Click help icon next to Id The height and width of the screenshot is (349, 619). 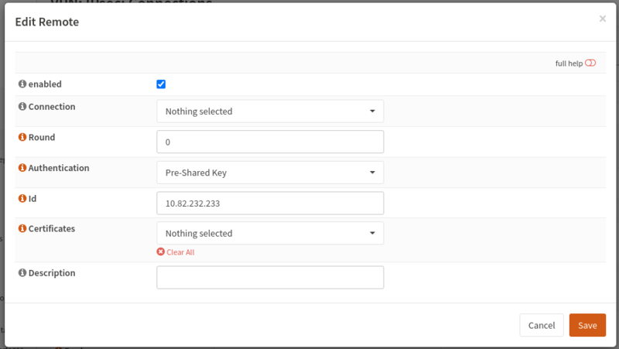(x=22, y=199)
